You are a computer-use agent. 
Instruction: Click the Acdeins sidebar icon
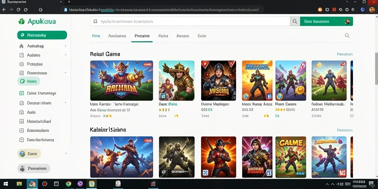(x=21, y=55)
